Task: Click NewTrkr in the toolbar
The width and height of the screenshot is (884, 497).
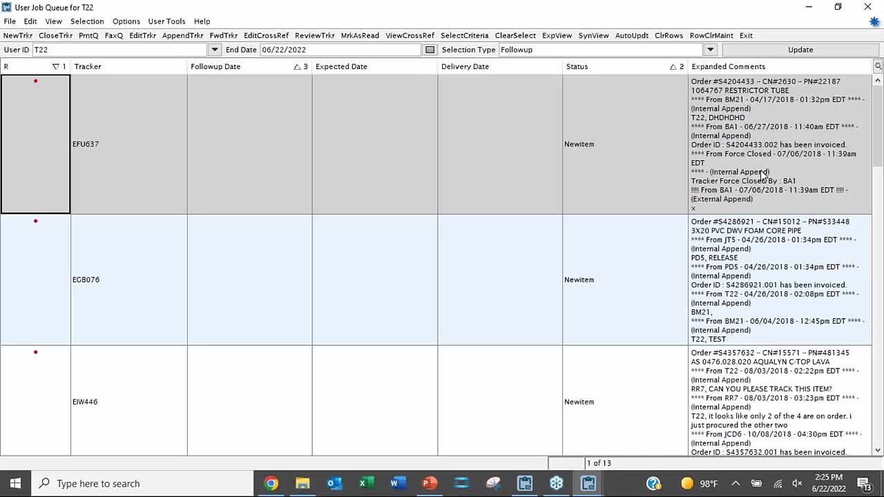Action: point(18,35)
